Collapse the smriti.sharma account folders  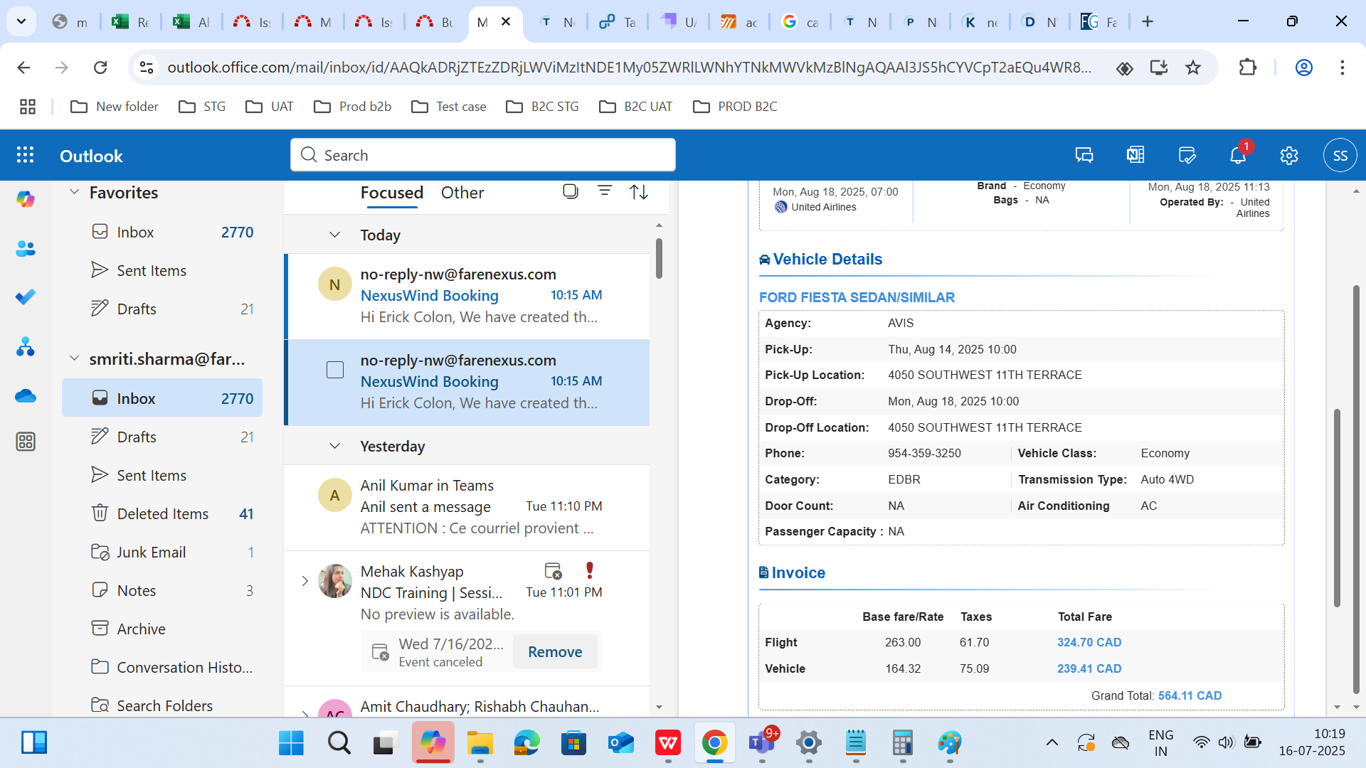coord(74,358)
